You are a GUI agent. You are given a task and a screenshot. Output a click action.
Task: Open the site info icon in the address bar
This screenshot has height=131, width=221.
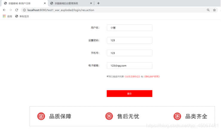[24, 10]
